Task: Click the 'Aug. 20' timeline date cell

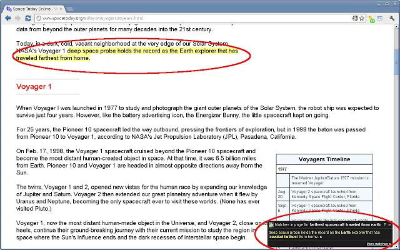Action: click(x=282, y=194)
